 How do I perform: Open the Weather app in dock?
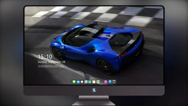click(x=78, y=82)
